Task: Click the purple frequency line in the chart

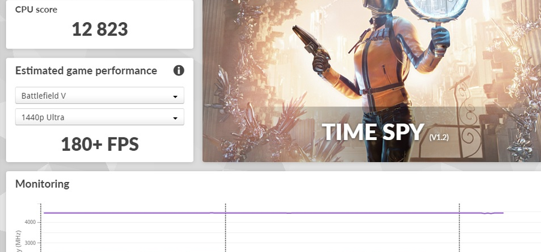Action: (273, 212)
